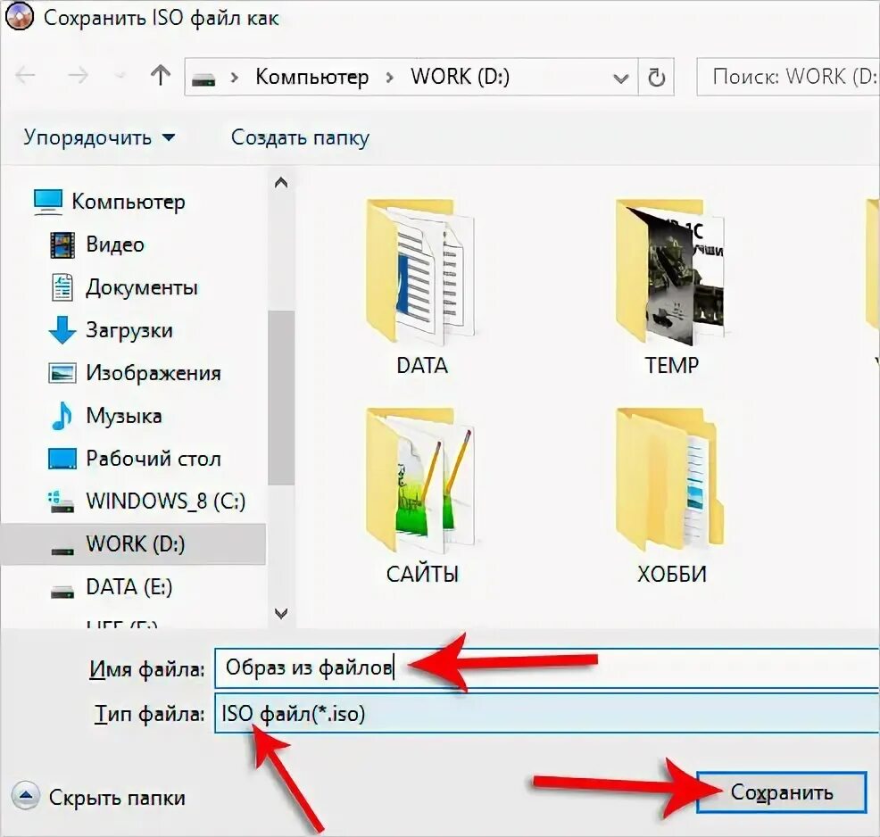Click the ХОББИ folder name label

(672, 574)
